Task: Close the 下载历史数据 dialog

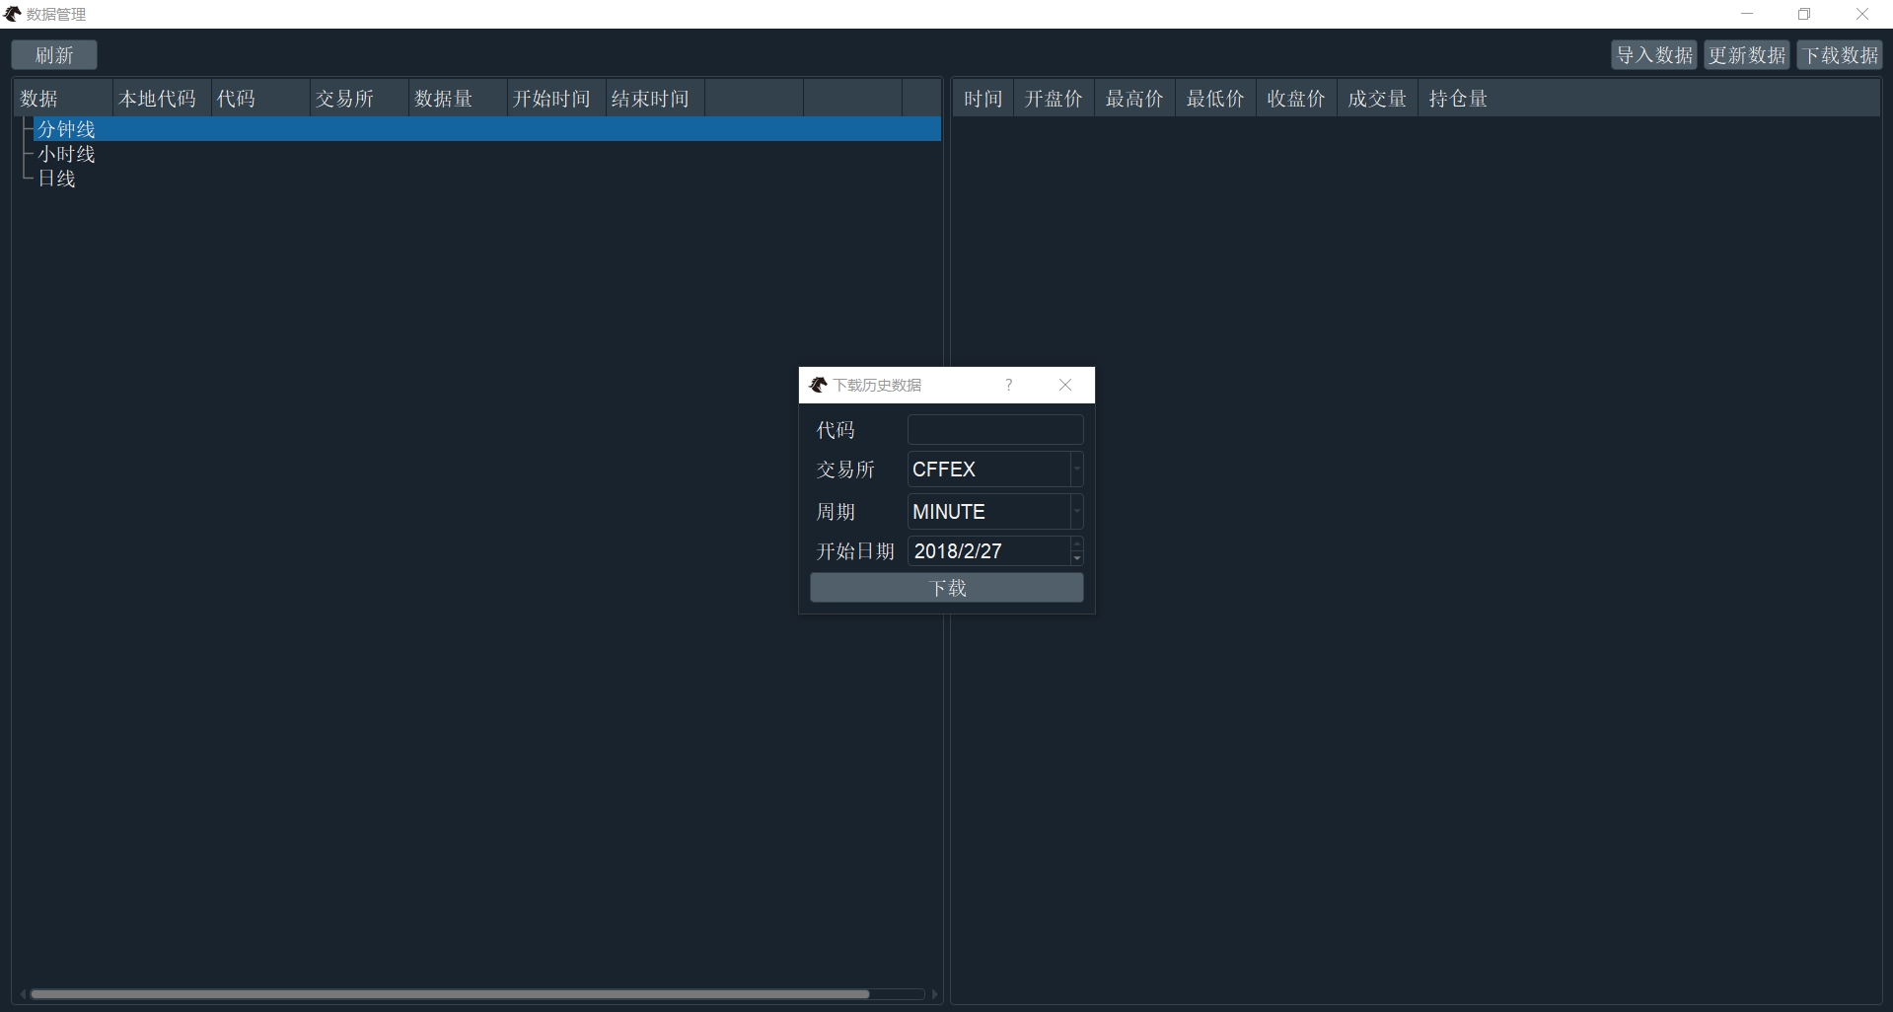Action: click(1064, 385)
